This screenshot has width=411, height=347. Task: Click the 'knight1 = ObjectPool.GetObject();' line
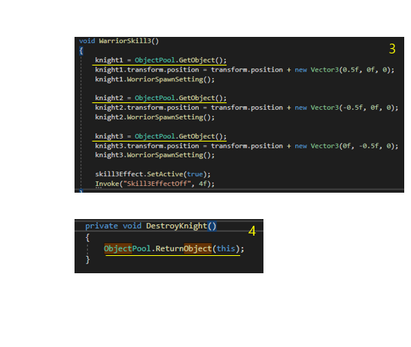coord(160,60)
